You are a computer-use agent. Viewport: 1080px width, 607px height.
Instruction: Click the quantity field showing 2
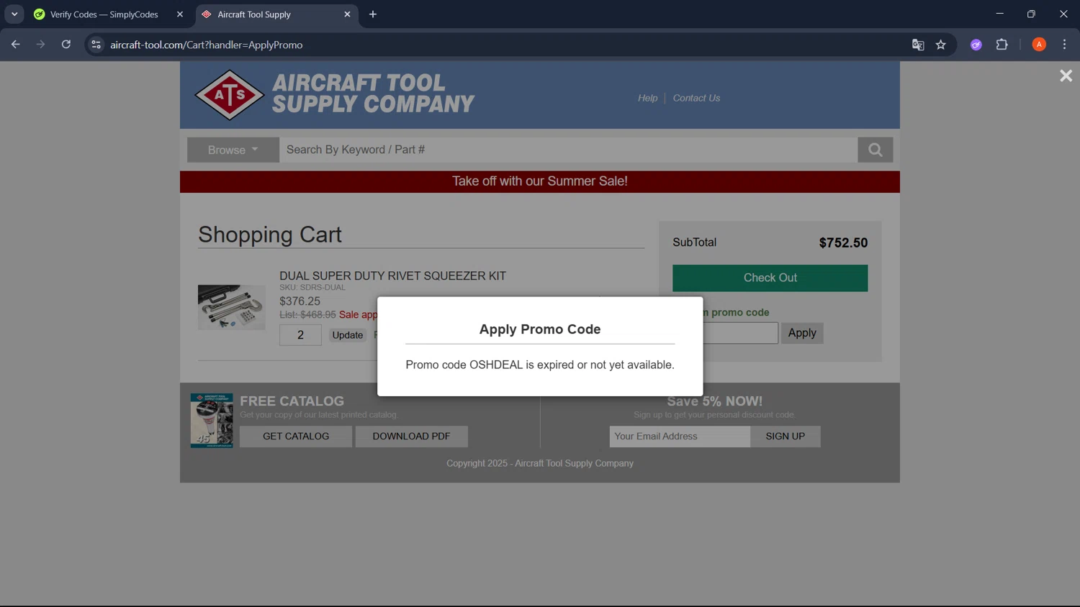[300, 335]
